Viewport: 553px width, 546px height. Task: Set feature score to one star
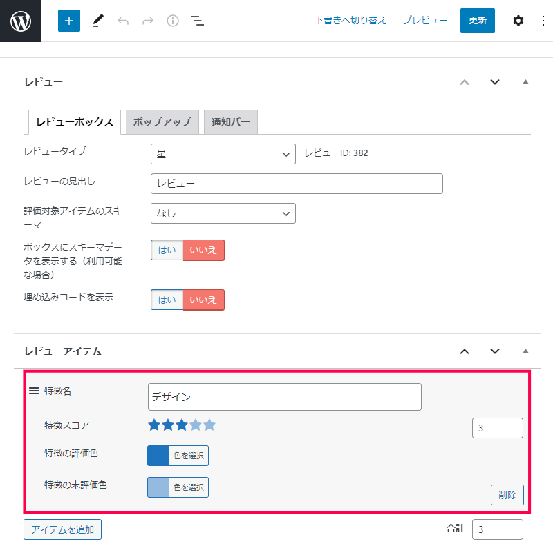[154, 425]
